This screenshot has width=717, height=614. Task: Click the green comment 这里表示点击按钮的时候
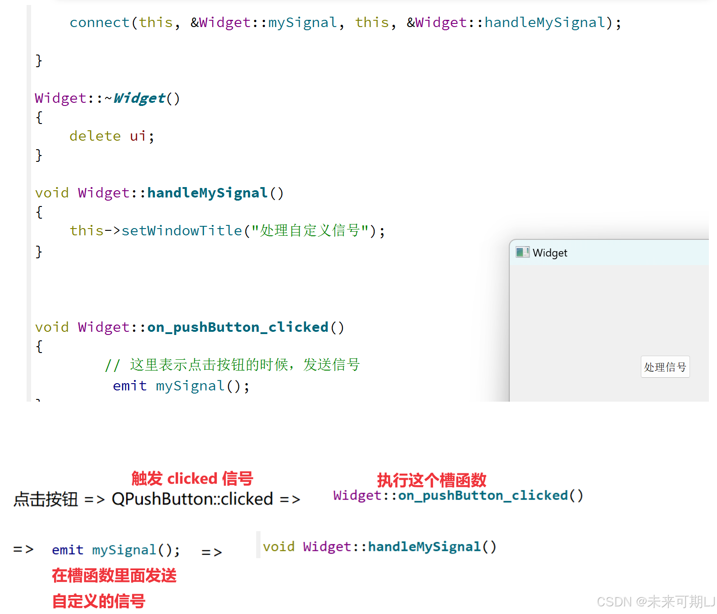[232, 365]
